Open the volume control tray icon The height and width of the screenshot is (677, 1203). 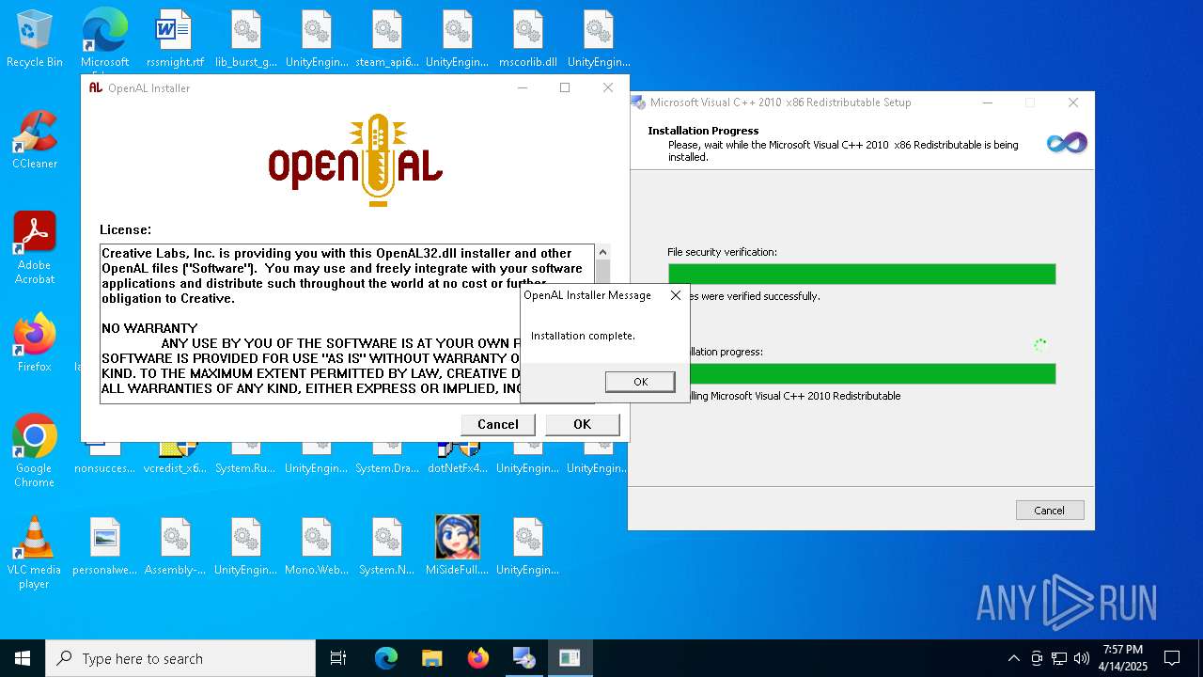coord(1082,658)
